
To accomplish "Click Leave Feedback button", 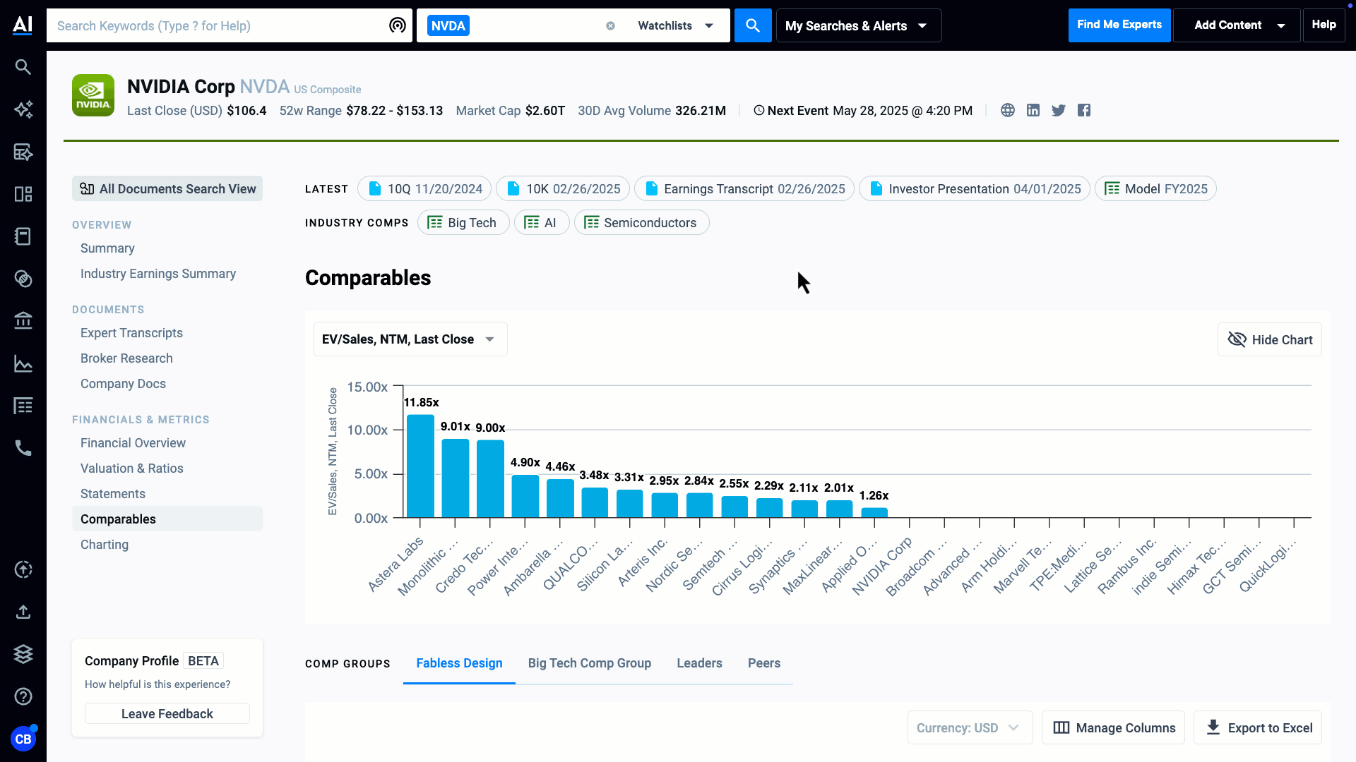I will (x=167, y=713).
